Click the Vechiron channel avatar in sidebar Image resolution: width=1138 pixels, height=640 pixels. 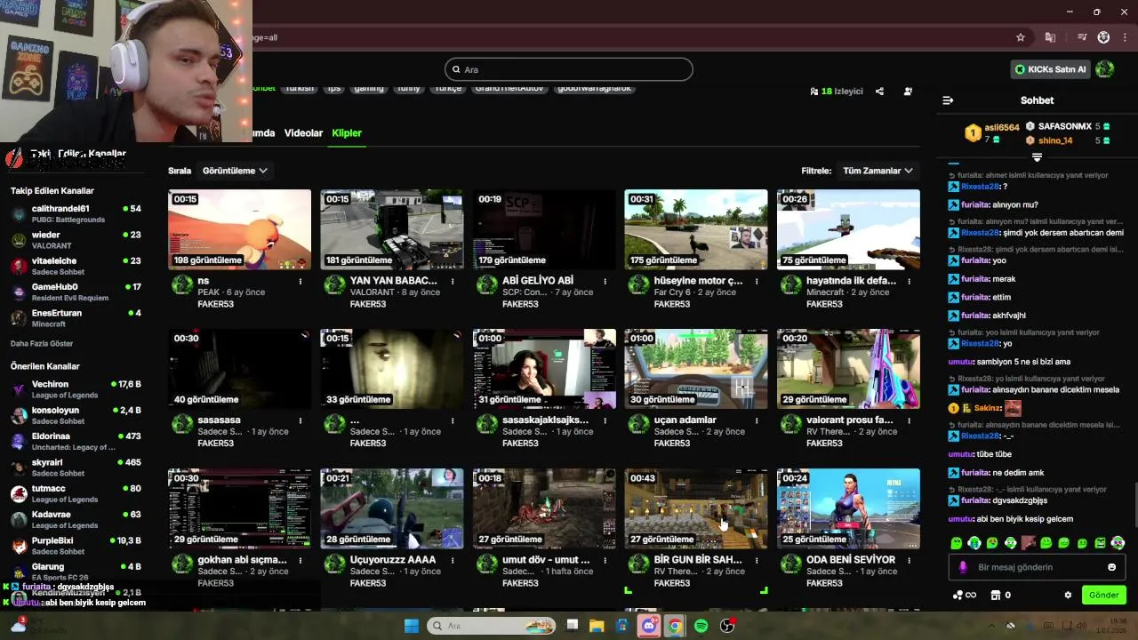coord(19,389)
